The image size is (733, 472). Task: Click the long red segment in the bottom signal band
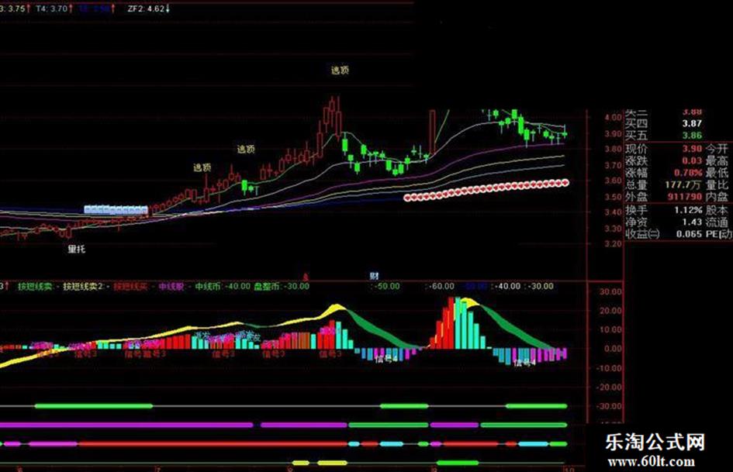click(x=213, y=443)
